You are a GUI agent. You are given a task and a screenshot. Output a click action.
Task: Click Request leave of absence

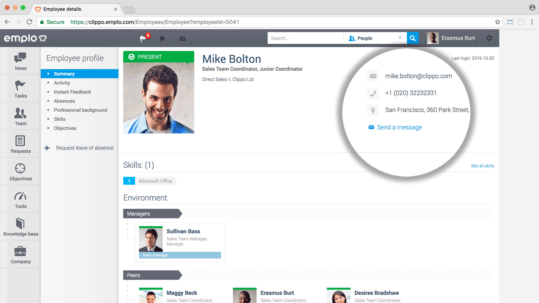click(x=84, y=148)
